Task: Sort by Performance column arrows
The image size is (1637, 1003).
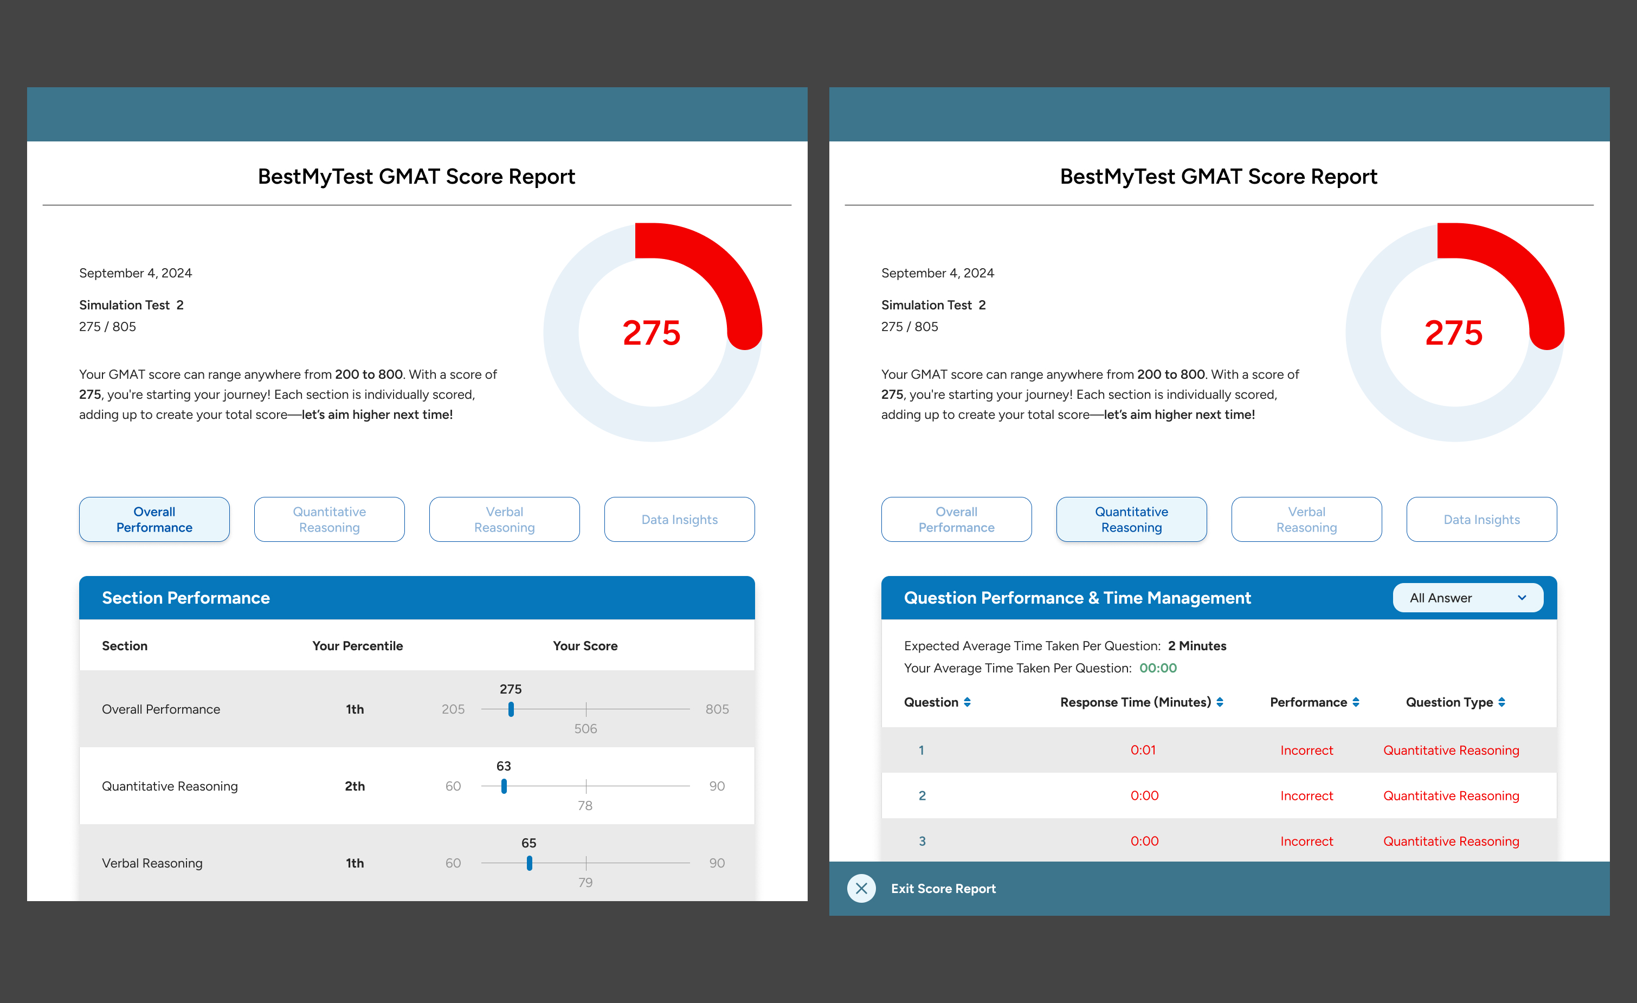Action: point(1356,702)
